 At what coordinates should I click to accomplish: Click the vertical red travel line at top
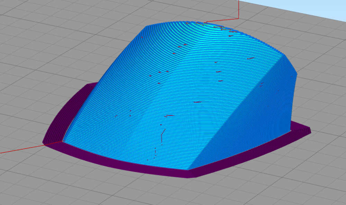[238, 9]
